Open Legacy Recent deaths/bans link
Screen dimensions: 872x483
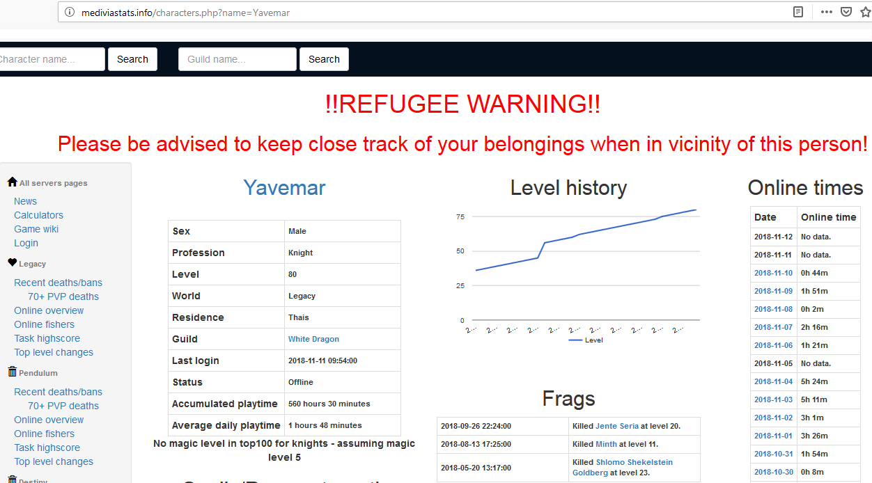(x=58, y=283)
